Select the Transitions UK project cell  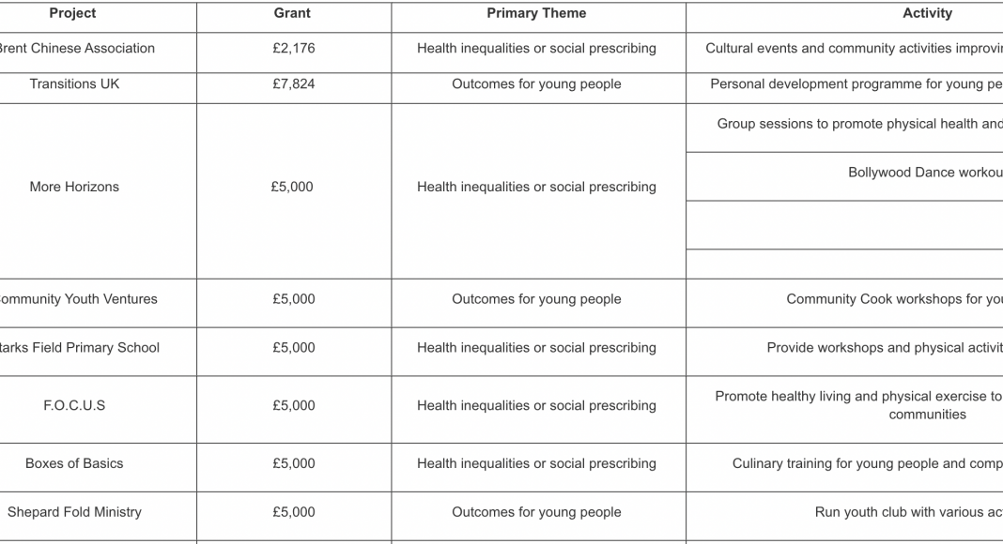pyautogui.click(x=74, y=83)
